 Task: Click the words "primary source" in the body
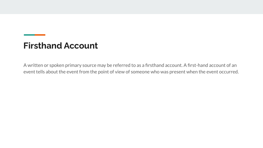(x=81, y=65)
